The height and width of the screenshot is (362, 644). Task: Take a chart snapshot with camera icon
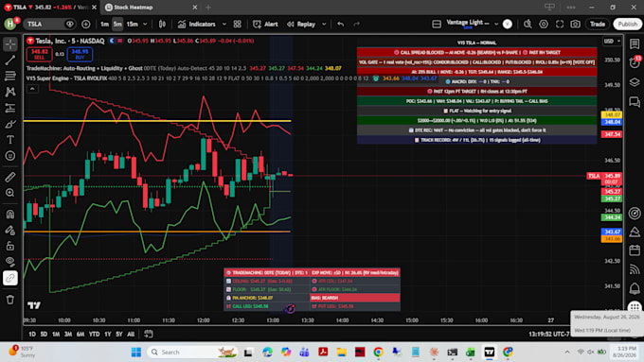(x=576, y=25)
